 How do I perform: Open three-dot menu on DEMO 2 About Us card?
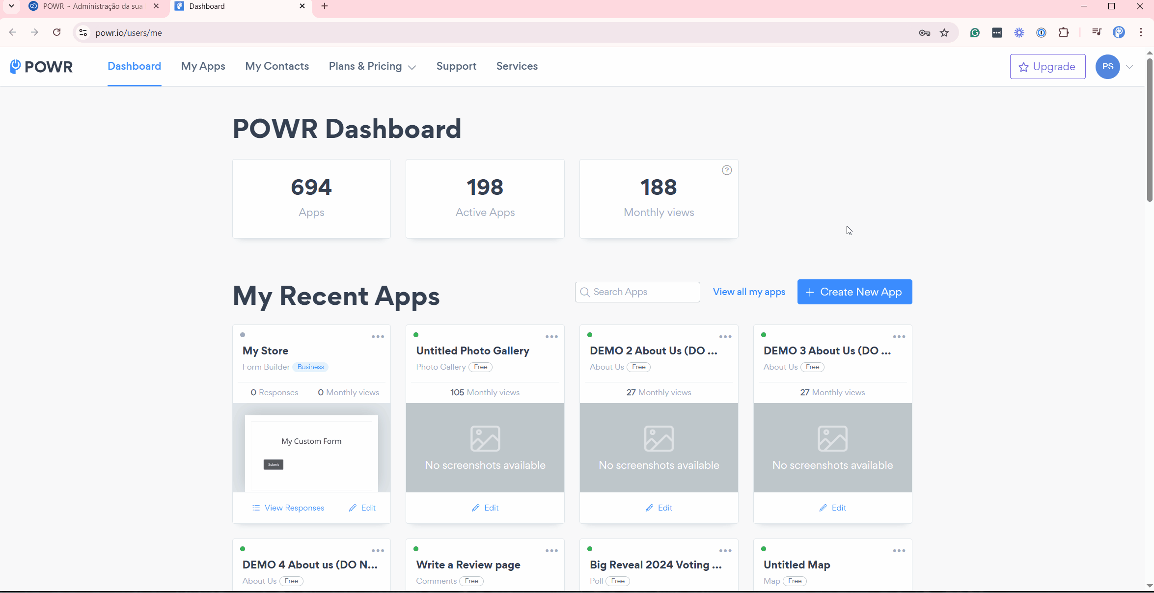(x=725, y=337)
